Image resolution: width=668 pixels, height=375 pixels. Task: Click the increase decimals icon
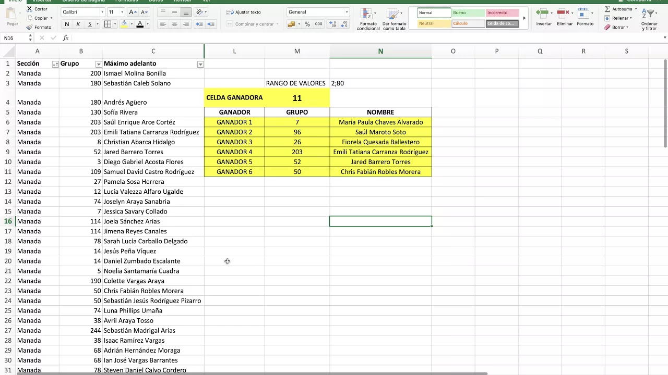tap(333, 24)
